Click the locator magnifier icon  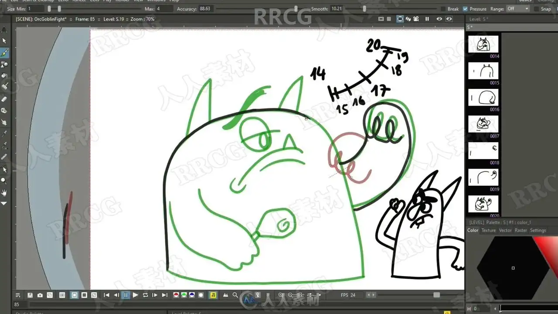pos(235,295)
